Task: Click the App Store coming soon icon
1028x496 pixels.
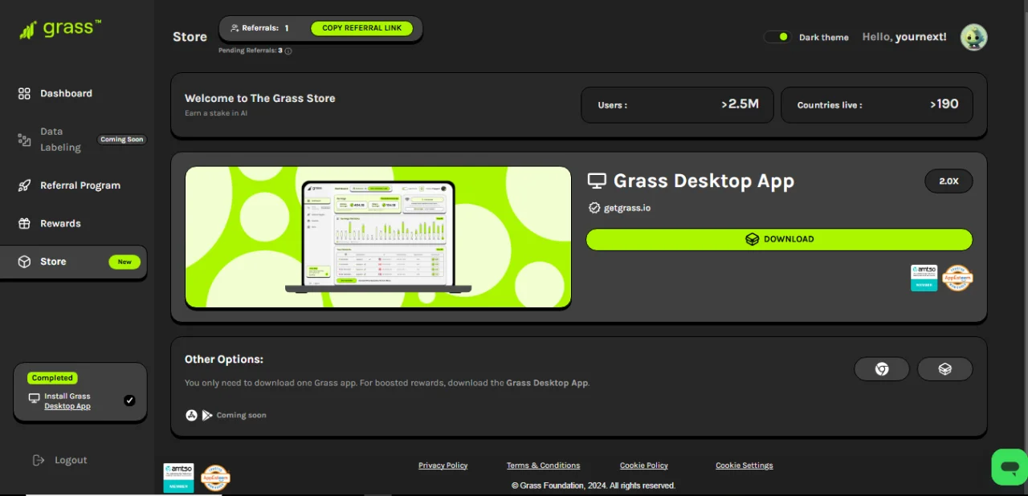Action: coord(191,415)
